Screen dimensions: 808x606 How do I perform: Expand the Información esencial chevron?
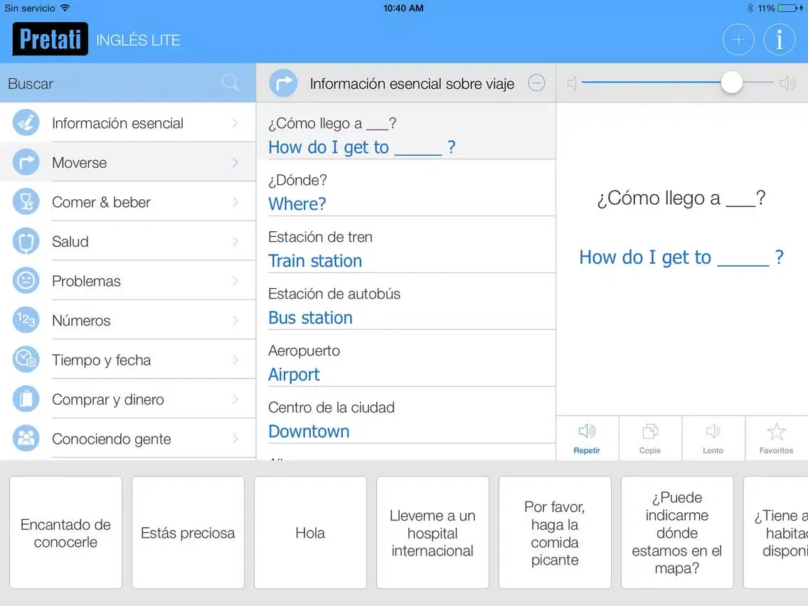point(235,122)
